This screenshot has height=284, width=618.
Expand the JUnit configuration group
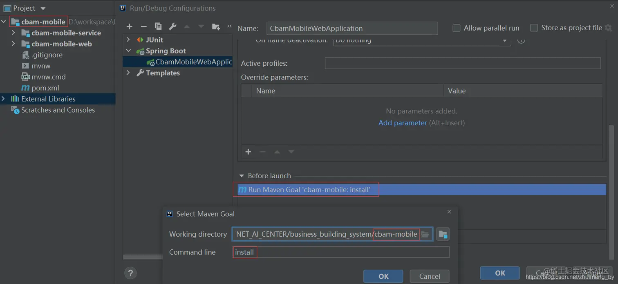pos(128,40)
